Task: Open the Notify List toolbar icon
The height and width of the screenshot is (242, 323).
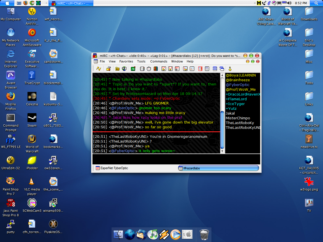Action: 200,69
